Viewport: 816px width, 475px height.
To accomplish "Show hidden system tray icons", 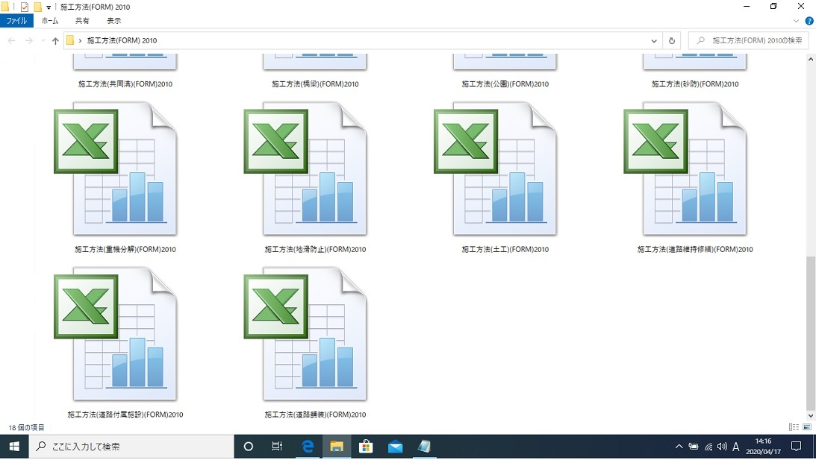I will click(679, 447).
